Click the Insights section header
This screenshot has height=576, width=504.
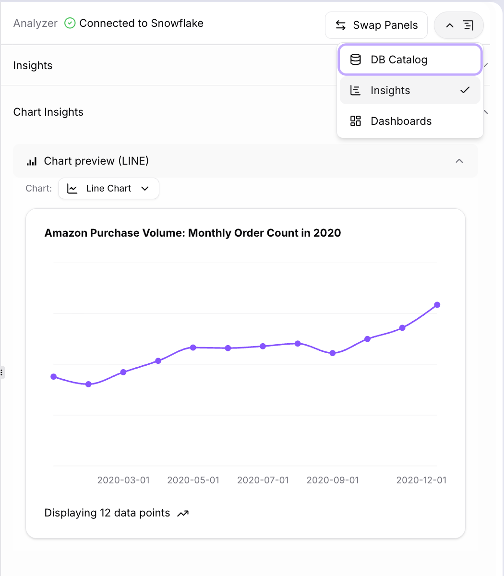33,66
